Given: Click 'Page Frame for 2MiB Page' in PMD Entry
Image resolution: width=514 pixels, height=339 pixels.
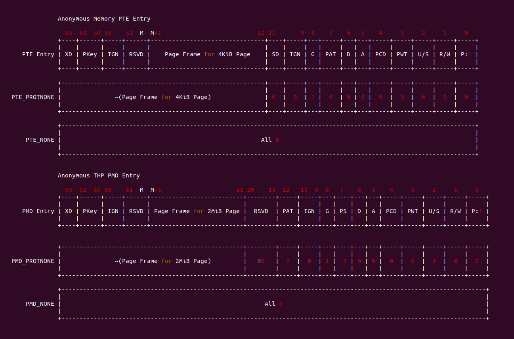Looking at the screenshot, I should click(197, 211).
